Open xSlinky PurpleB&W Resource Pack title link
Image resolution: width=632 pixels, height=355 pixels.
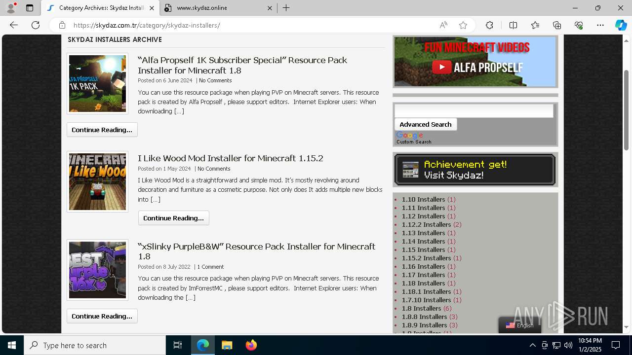click(x=256, y=251)
